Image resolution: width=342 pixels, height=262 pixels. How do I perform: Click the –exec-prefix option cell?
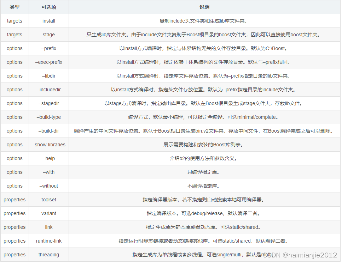[48, 62]
